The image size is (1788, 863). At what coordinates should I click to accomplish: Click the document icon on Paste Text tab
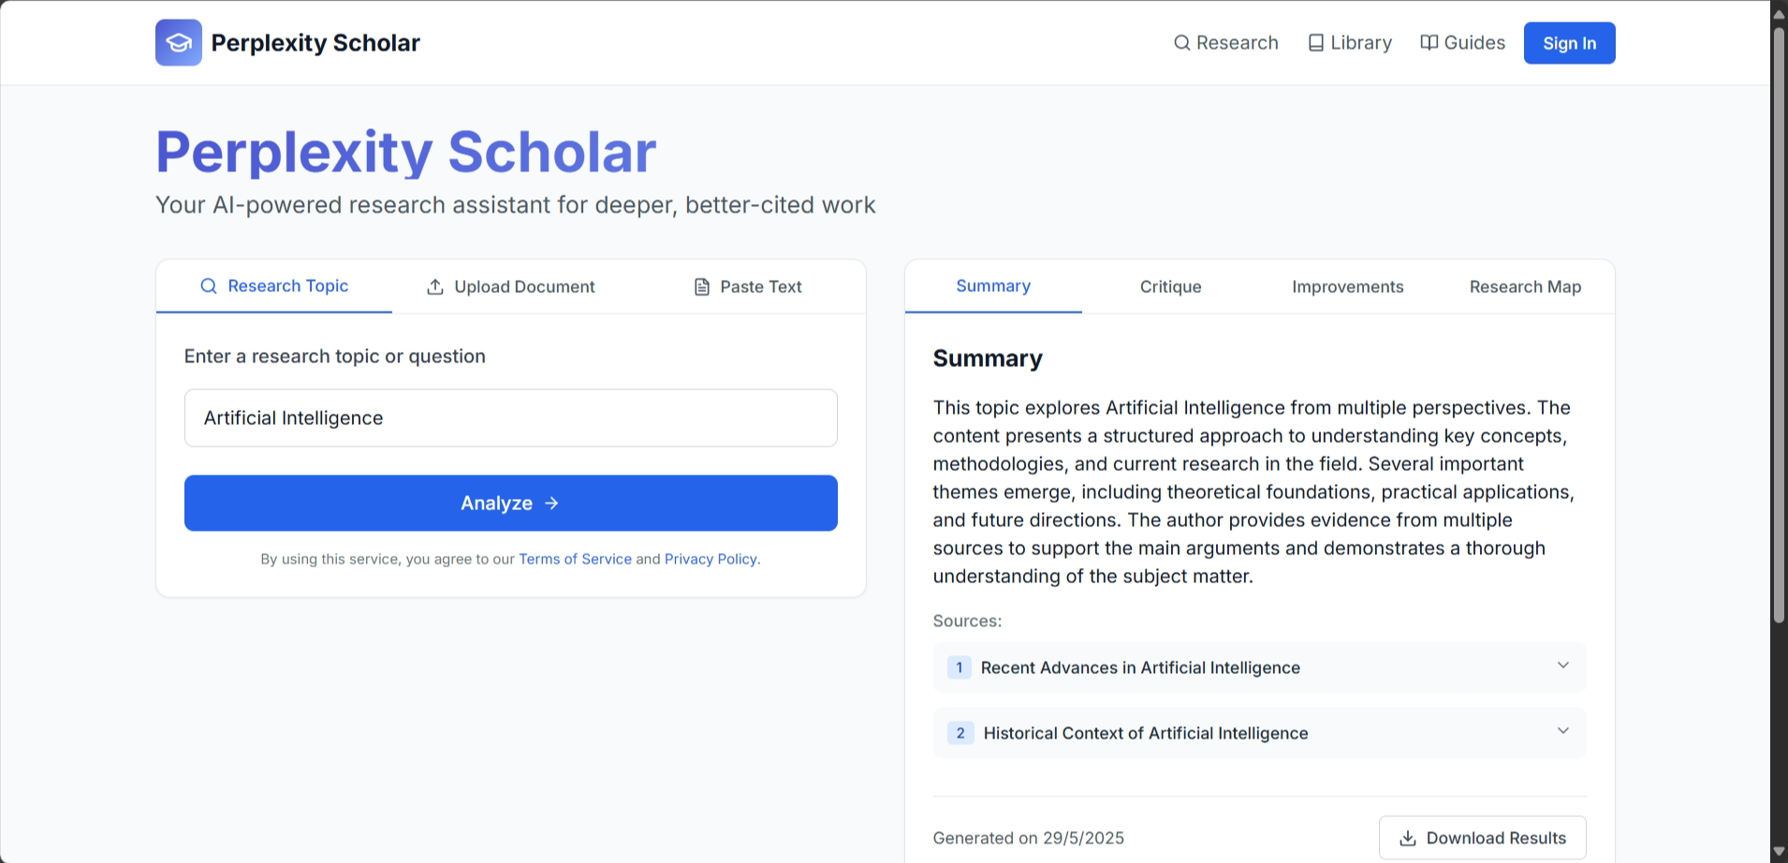click(702, 287)
